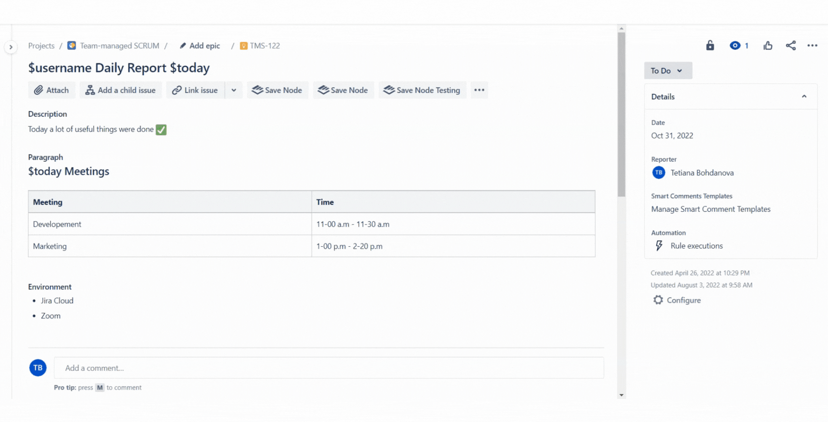Open the top-right more actions menu
This screenshot has width=828, height=422.
812,45
